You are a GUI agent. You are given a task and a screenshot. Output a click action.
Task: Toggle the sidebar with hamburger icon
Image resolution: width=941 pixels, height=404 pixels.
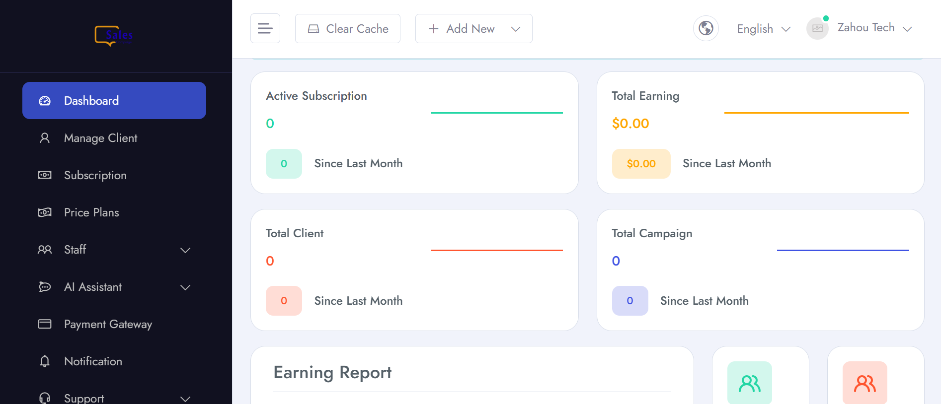click(265, 28)
